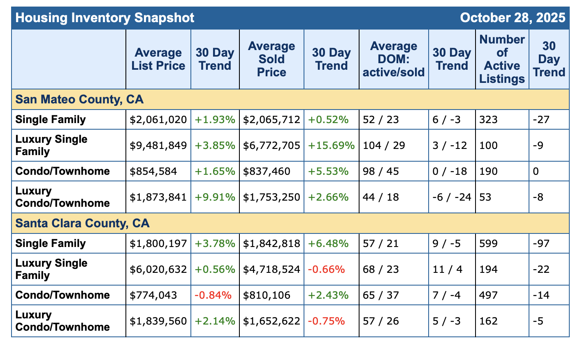Click the Santa Clara County, CA section row
The image size is (580, 343).
[82, 223]
